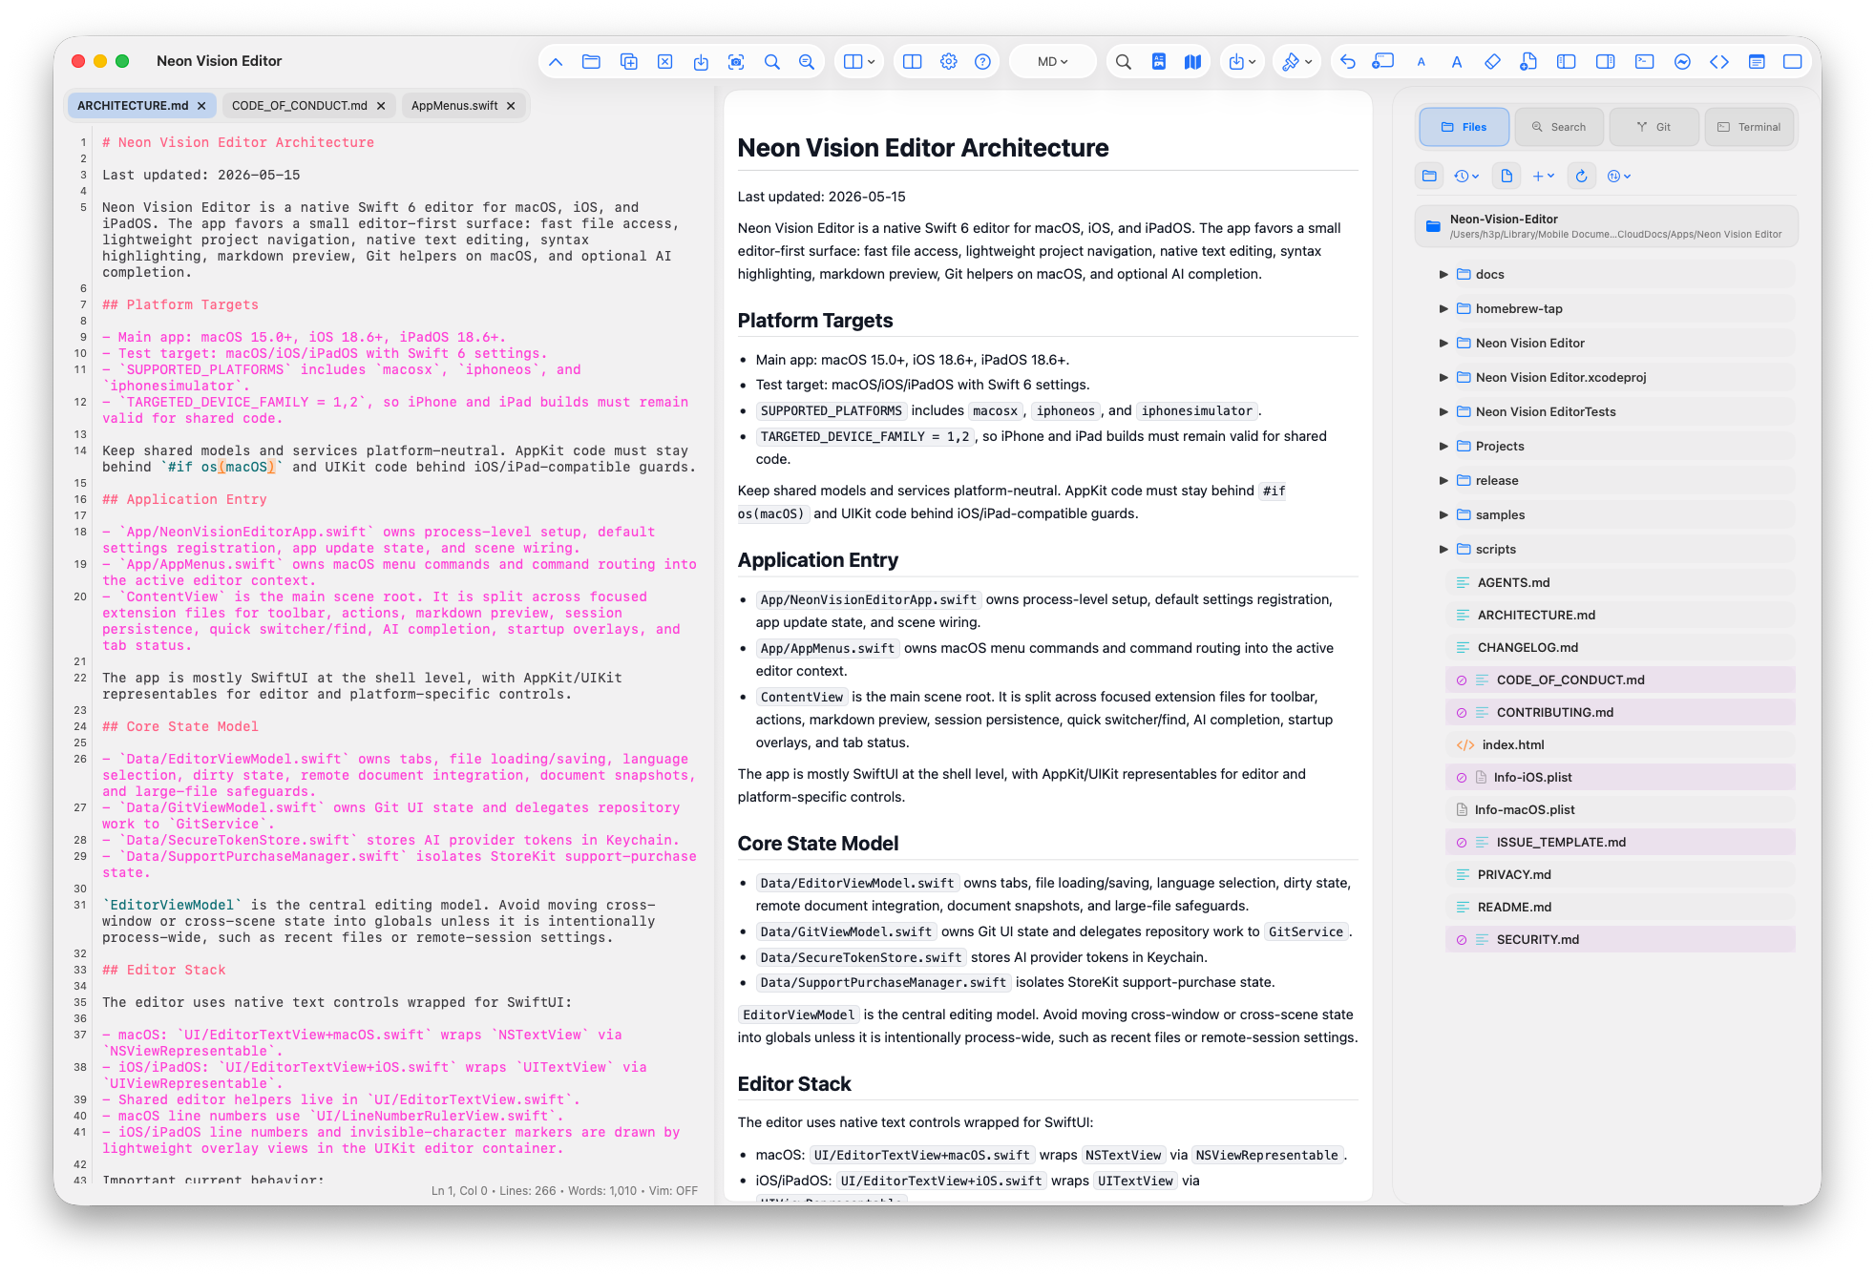Toggle the filled map icon

pos(1192,62)
